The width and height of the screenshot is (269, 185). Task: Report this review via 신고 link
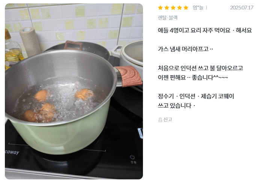click(x=168, y=119)
